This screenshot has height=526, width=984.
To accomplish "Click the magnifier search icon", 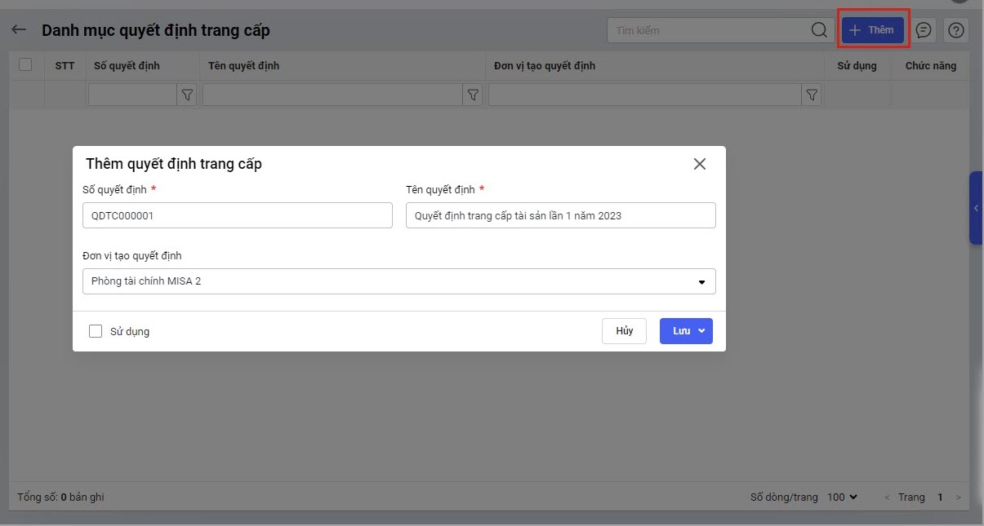I will coord(819,30).
